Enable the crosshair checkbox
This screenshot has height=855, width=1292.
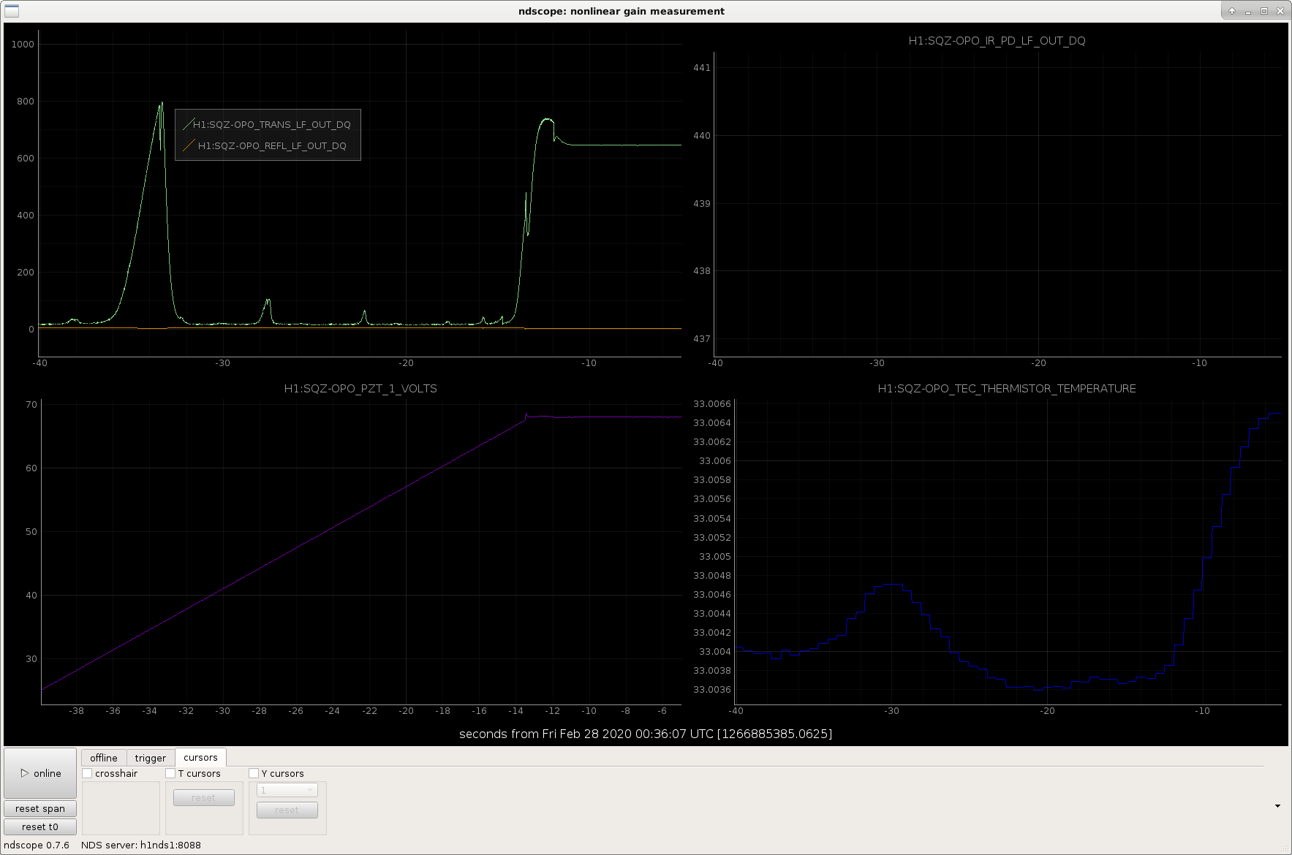(88, 773)
